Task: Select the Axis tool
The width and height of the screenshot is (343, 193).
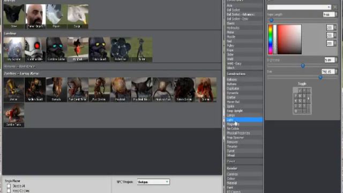Action: tap(244, 5)
